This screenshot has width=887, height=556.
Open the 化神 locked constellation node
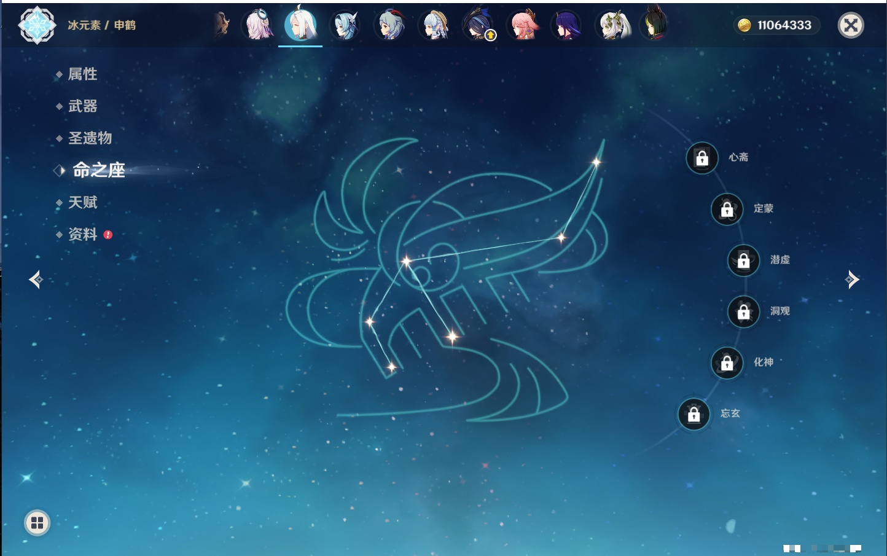(x=727, y=362)
